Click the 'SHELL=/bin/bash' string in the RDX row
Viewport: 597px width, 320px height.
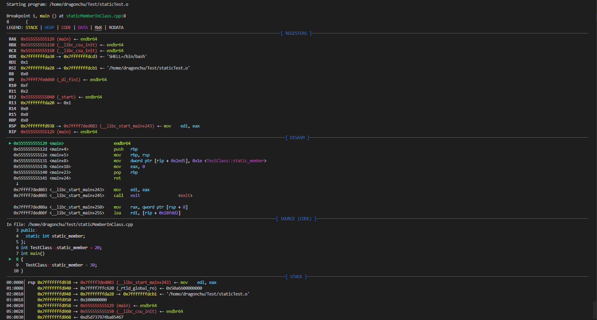[127, 57]
